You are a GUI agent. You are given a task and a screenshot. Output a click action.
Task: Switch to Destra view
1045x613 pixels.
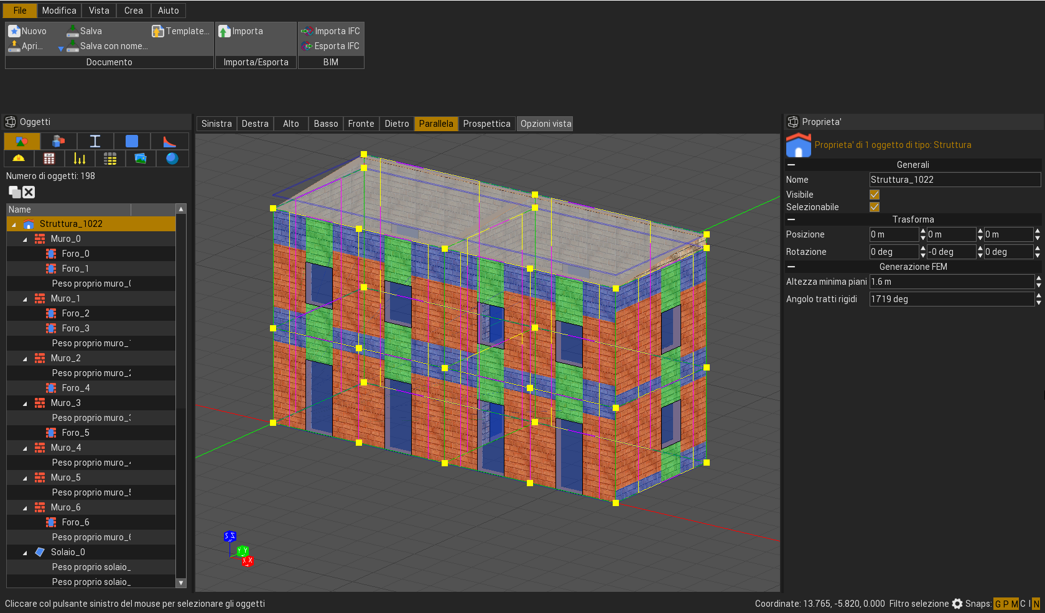coord(255,124)
